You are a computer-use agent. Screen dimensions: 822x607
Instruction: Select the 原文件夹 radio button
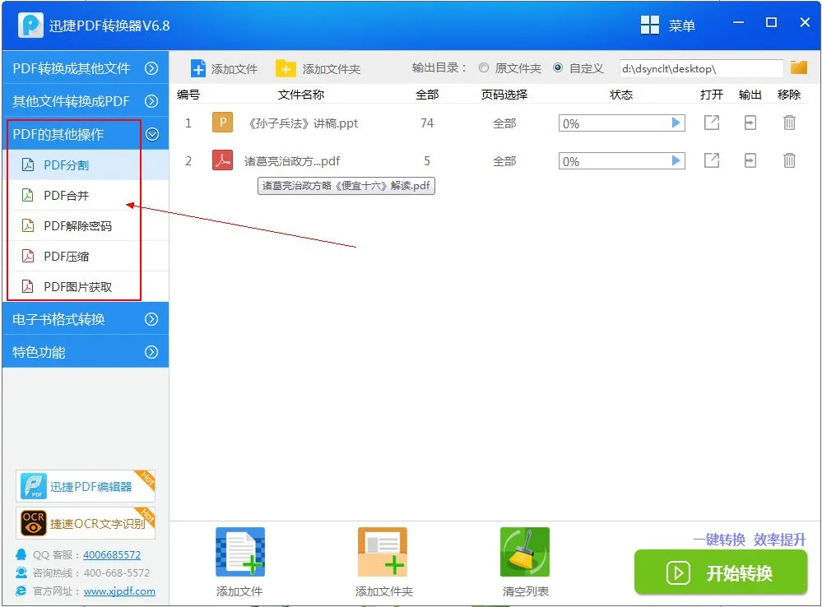[484, 67]
